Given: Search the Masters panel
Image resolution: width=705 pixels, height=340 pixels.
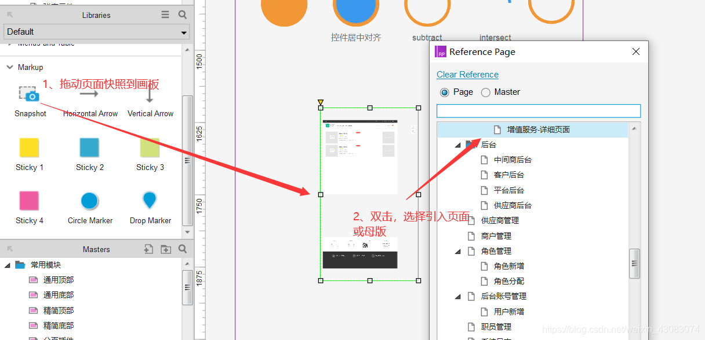Looking at the screenshot, I should tap(183, 249).
